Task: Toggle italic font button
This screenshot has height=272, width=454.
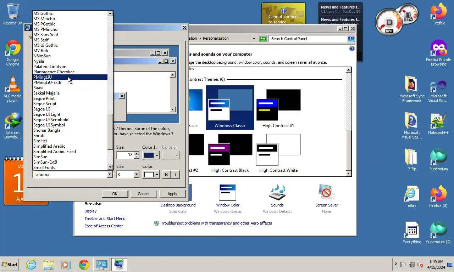Action: 176,175
